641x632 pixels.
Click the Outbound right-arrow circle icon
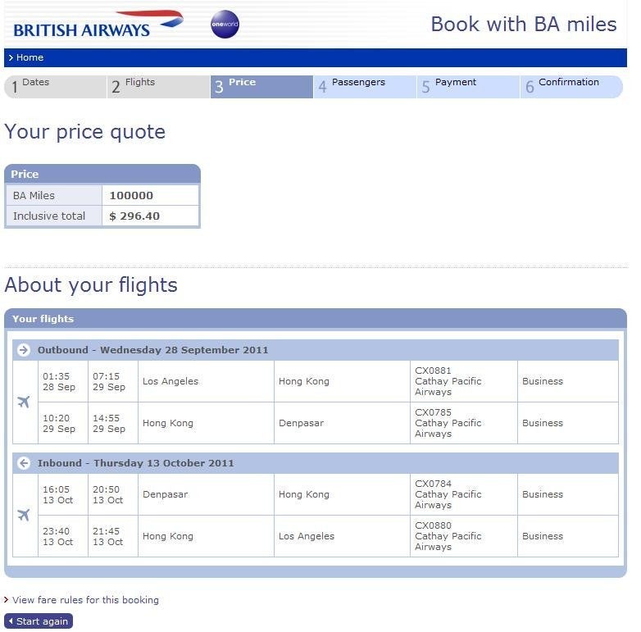[24, 350]
